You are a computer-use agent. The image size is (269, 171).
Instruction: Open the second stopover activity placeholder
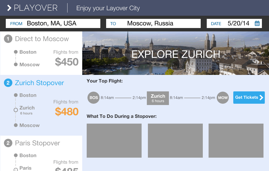pos(175,141)
